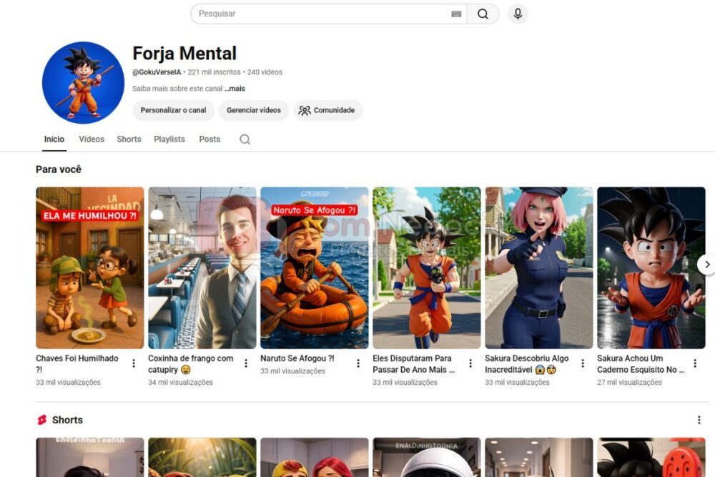The width and height of the screenshot is (715, 477).
Task: Open the on-screen keyboard icon in search box
Action: 456,14
